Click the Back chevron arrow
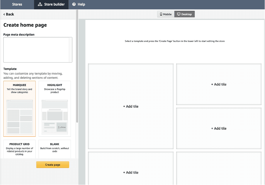This screenshot has height=185, width=265. 4,14
